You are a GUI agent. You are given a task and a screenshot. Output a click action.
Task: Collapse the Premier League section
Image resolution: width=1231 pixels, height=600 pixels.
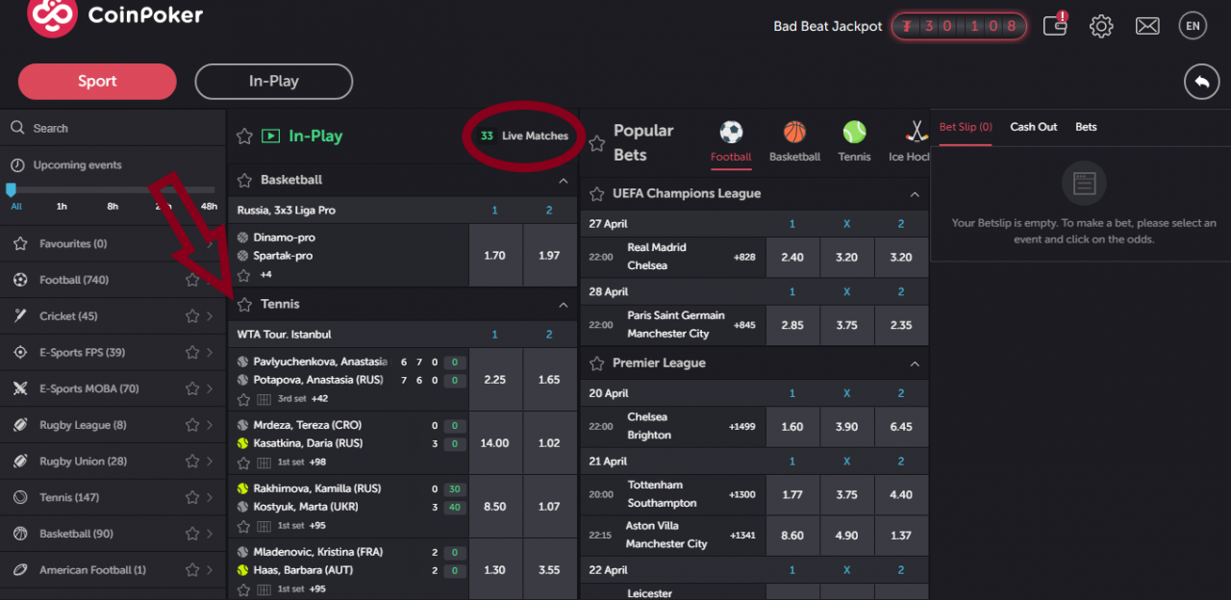pyautogui.click(x=915, y=364)
